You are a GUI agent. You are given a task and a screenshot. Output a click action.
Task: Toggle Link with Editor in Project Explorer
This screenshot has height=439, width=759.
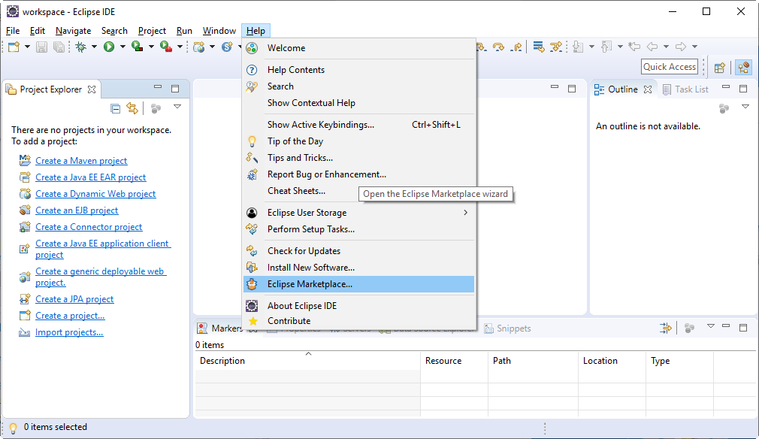(132, 108)
